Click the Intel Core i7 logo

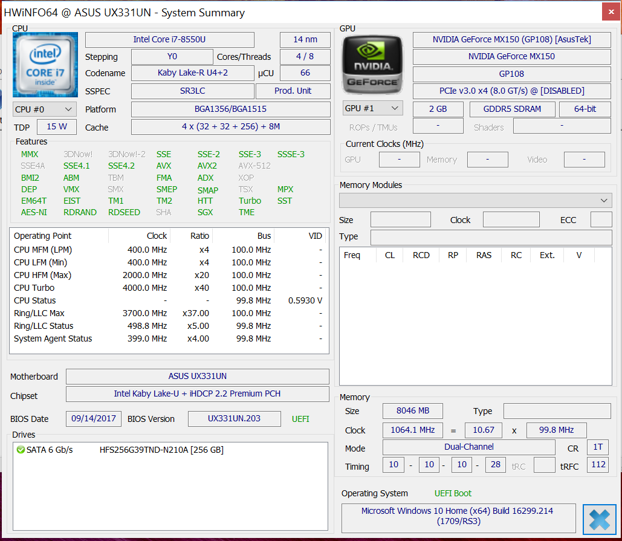click(45, 65)
